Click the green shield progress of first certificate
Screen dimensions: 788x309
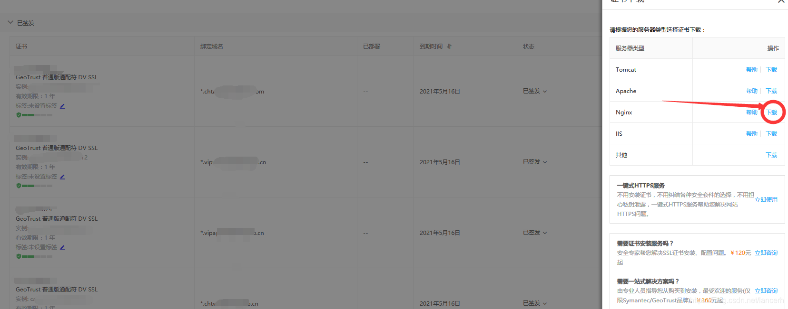(34, 115)
